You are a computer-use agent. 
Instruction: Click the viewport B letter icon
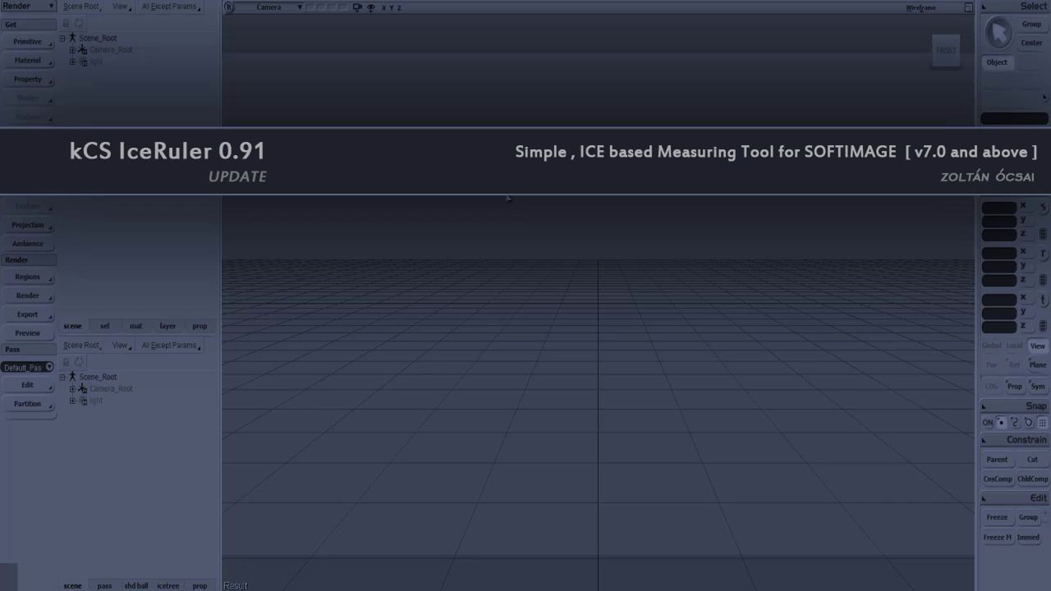229,7
